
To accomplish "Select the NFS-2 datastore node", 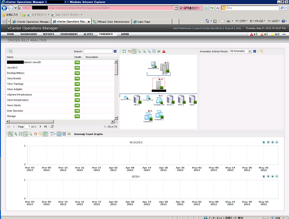I will coord(181,100).
